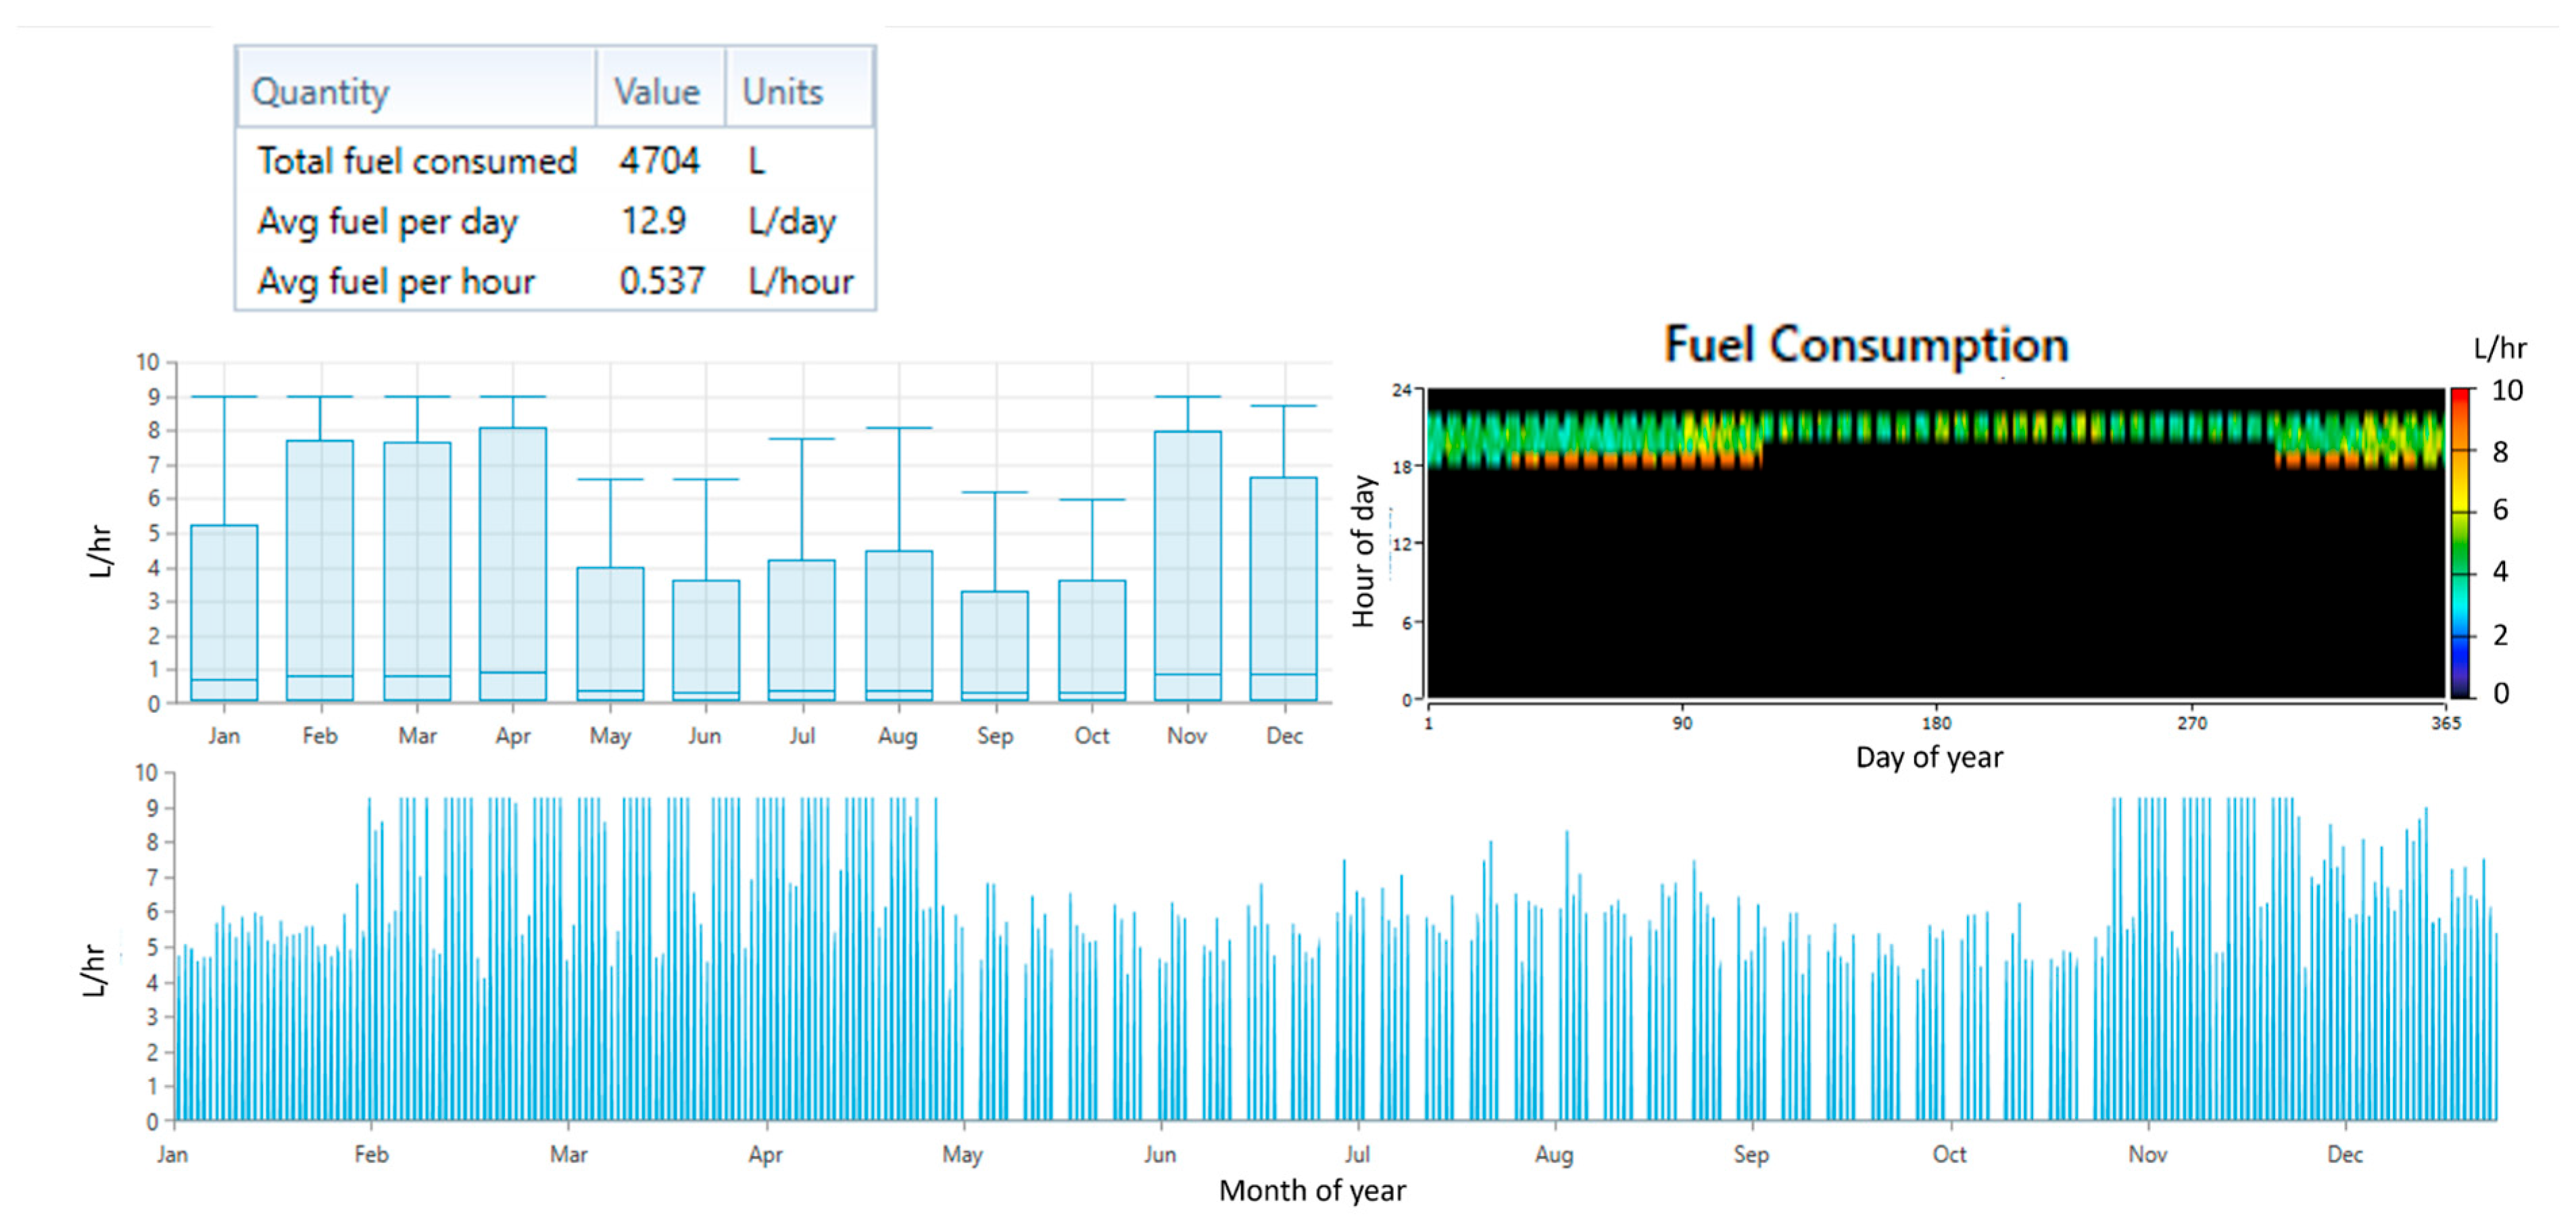Click the Dec label under the boxplot
2576x1219 pixels.
pyautogui.click(x=1284, y=736)
